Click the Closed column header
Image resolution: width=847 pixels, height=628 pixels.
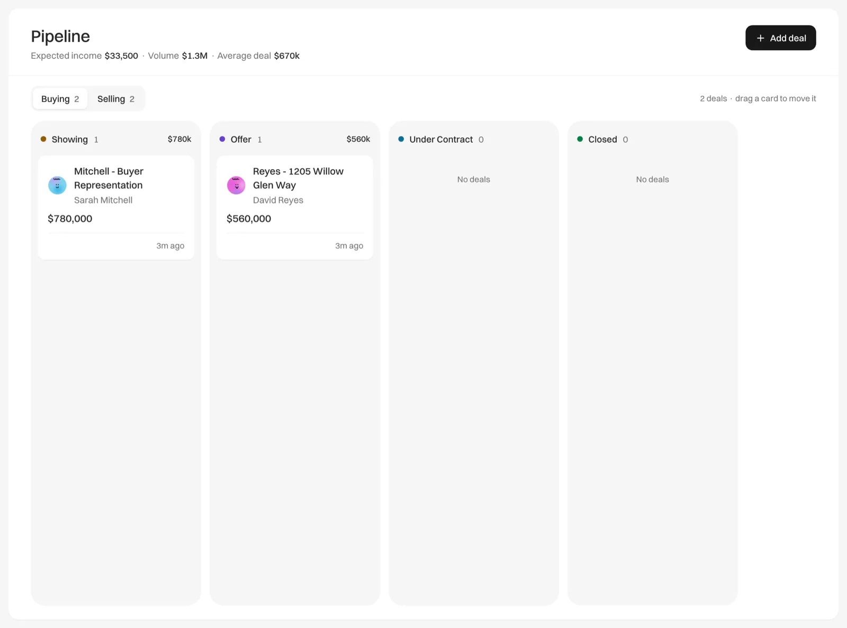click(602, 140)
